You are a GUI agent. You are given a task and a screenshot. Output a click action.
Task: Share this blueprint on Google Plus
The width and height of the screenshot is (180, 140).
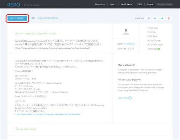169,18
